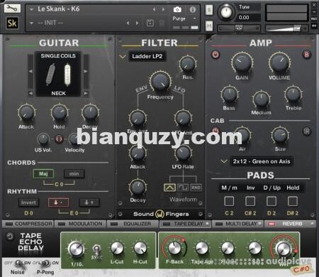Toggle the AMP red power button
The width and height of the screenshot is (319, 277).
(x=216, y=55)
